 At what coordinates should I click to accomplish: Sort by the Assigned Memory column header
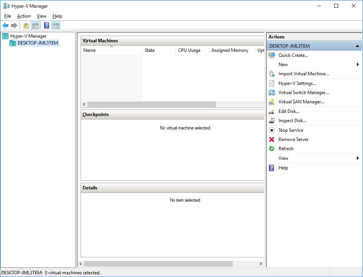coord(232,50)
